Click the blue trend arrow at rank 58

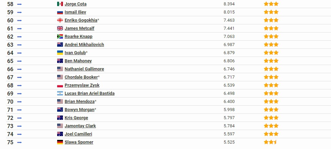tap(19, 4)
